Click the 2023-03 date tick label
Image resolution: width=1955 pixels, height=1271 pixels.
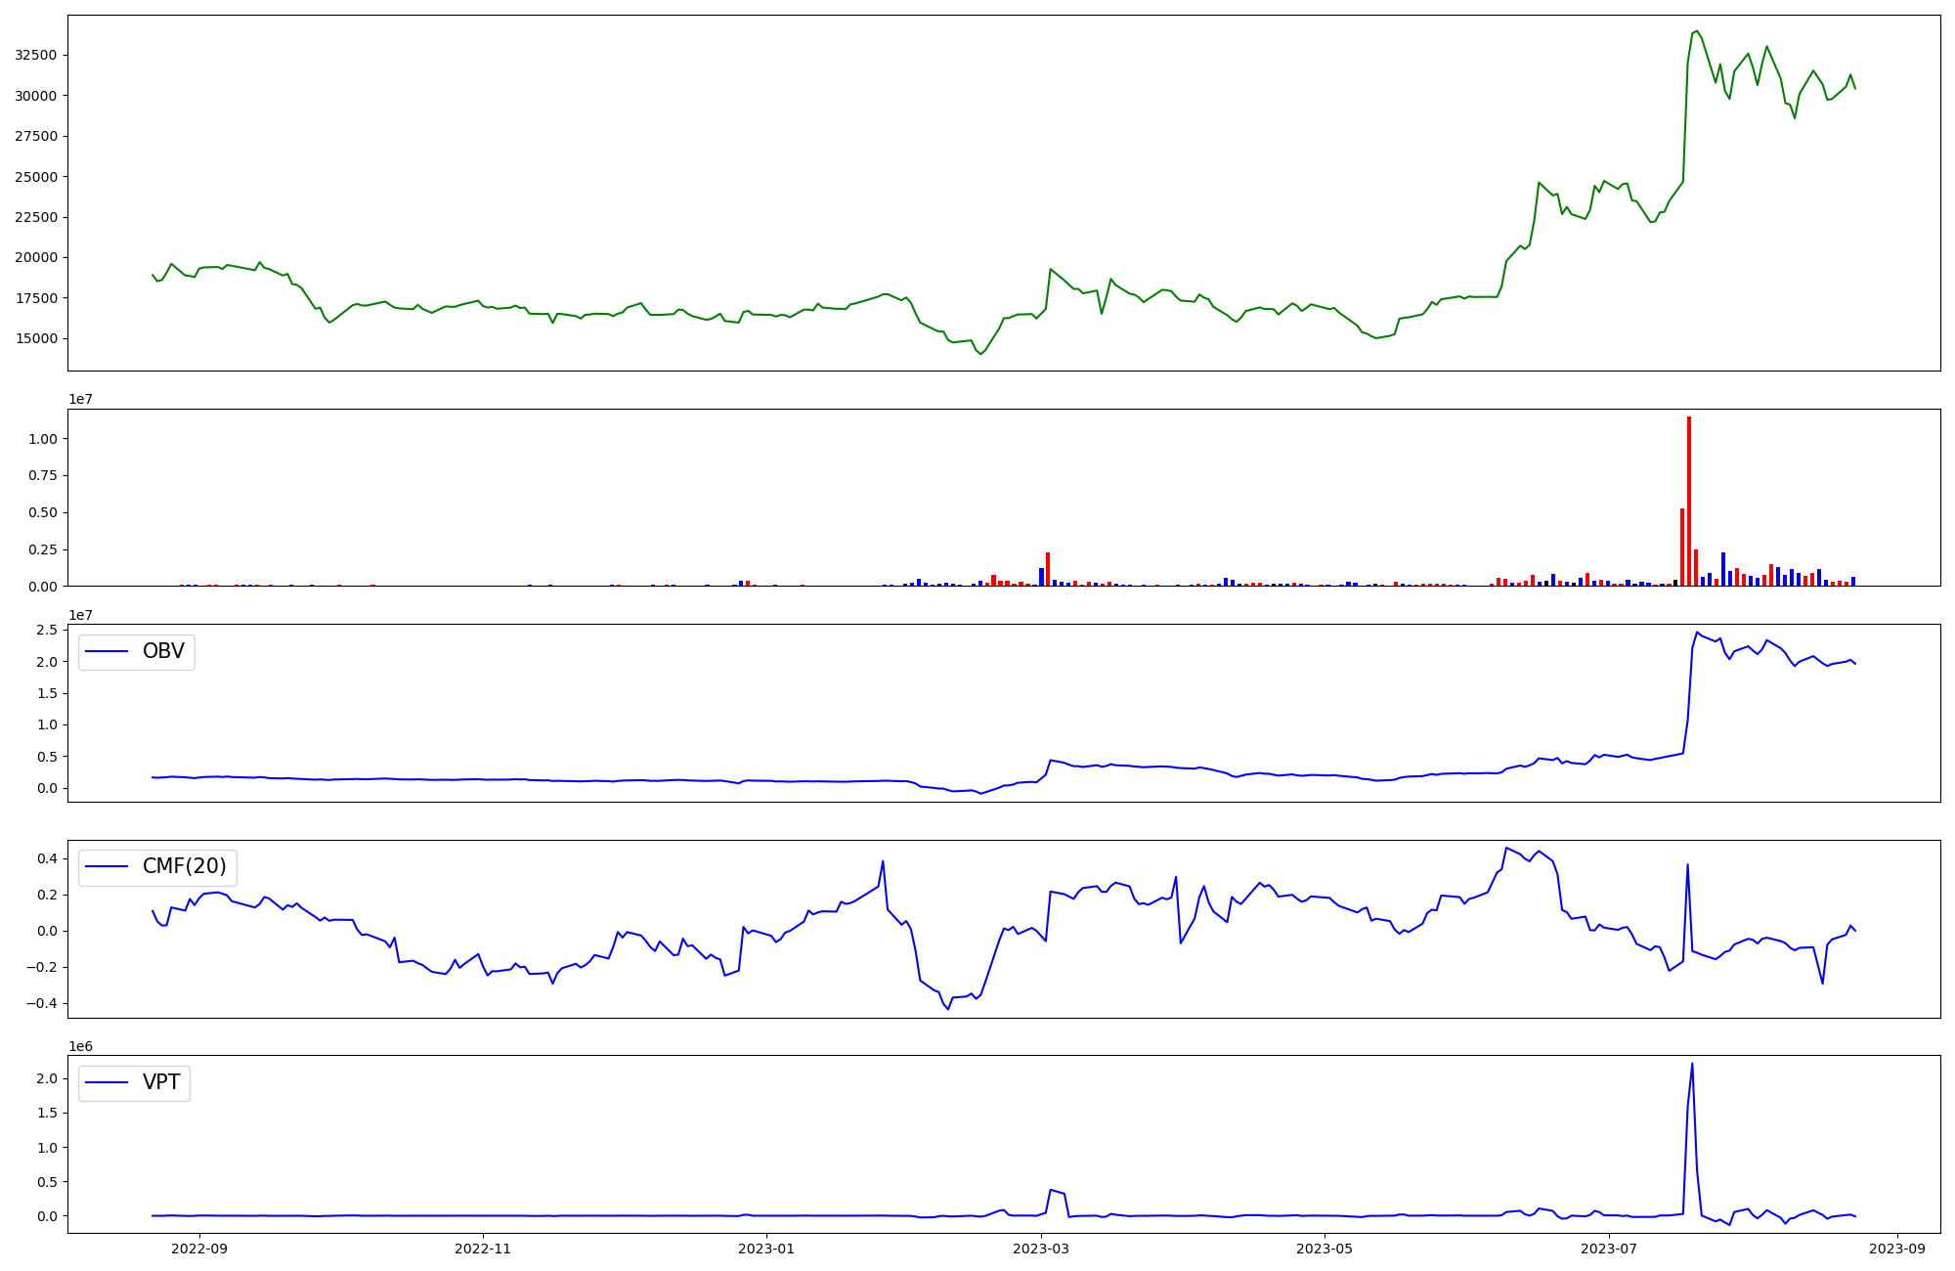pyautogui.click(x=1042, y=1249)
